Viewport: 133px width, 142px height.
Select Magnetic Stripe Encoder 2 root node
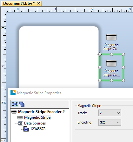tap(41, 112)
